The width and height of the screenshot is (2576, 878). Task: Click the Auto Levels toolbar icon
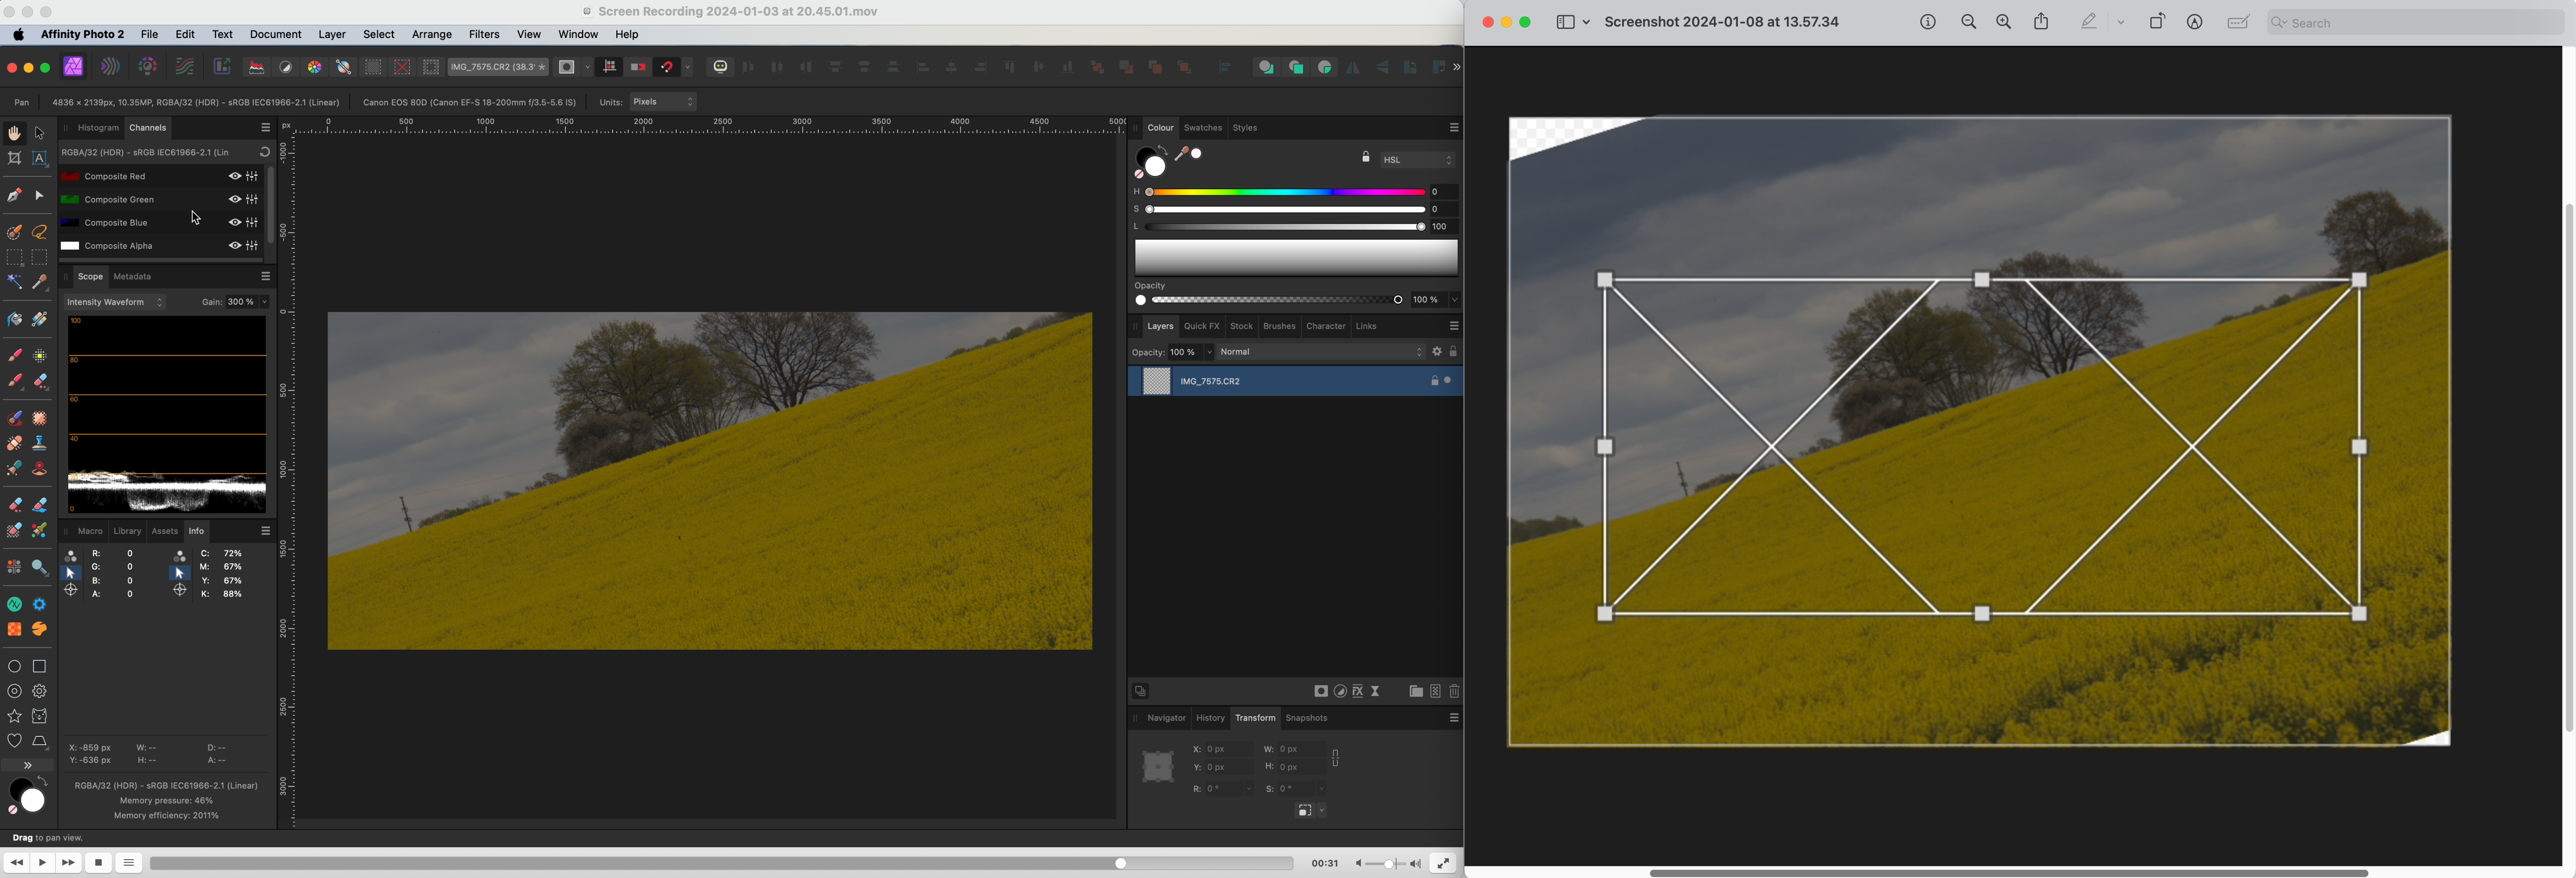257,67
